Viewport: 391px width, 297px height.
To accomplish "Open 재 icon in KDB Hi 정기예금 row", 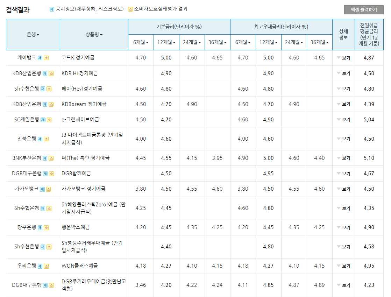I will [45, 73].
